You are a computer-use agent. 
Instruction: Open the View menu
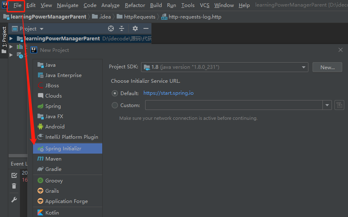[x=46, y=5]
